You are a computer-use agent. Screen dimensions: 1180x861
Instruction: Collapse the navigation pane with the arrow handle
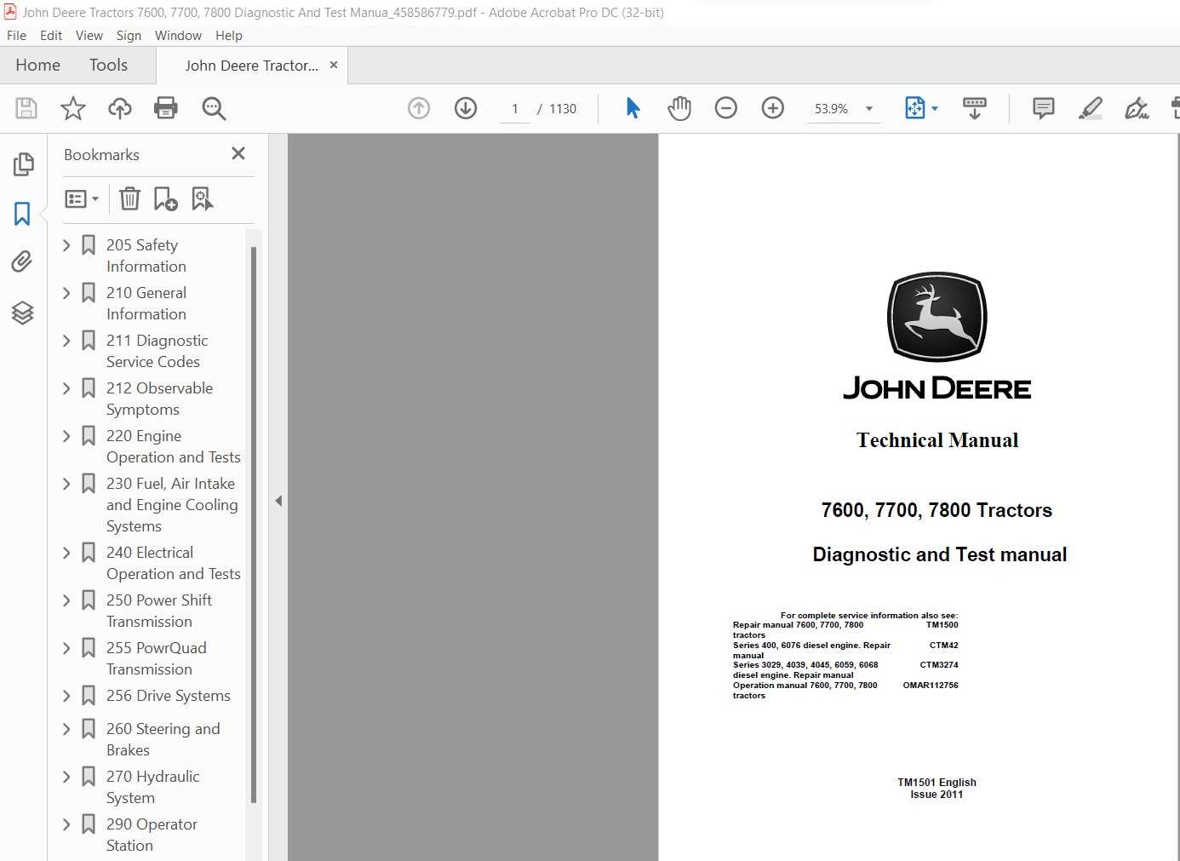click(x=278, y=501)
